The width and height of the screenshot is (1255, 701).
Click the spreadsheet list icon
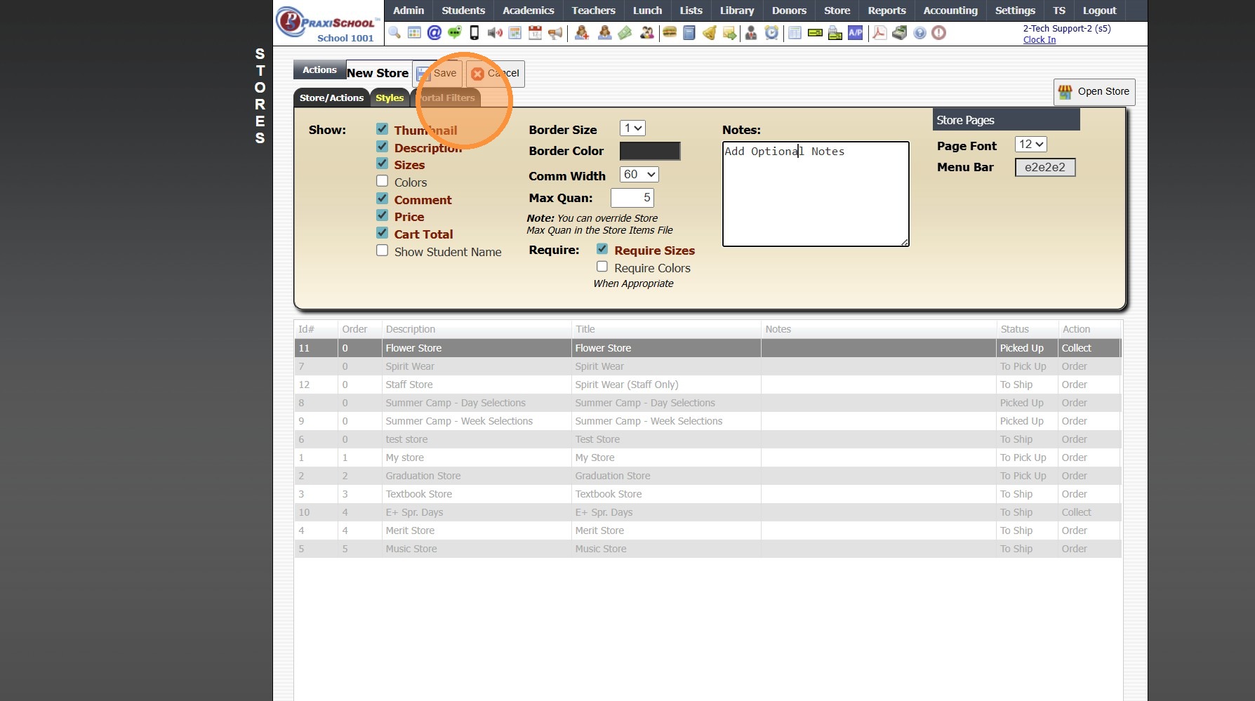(795, 32)
